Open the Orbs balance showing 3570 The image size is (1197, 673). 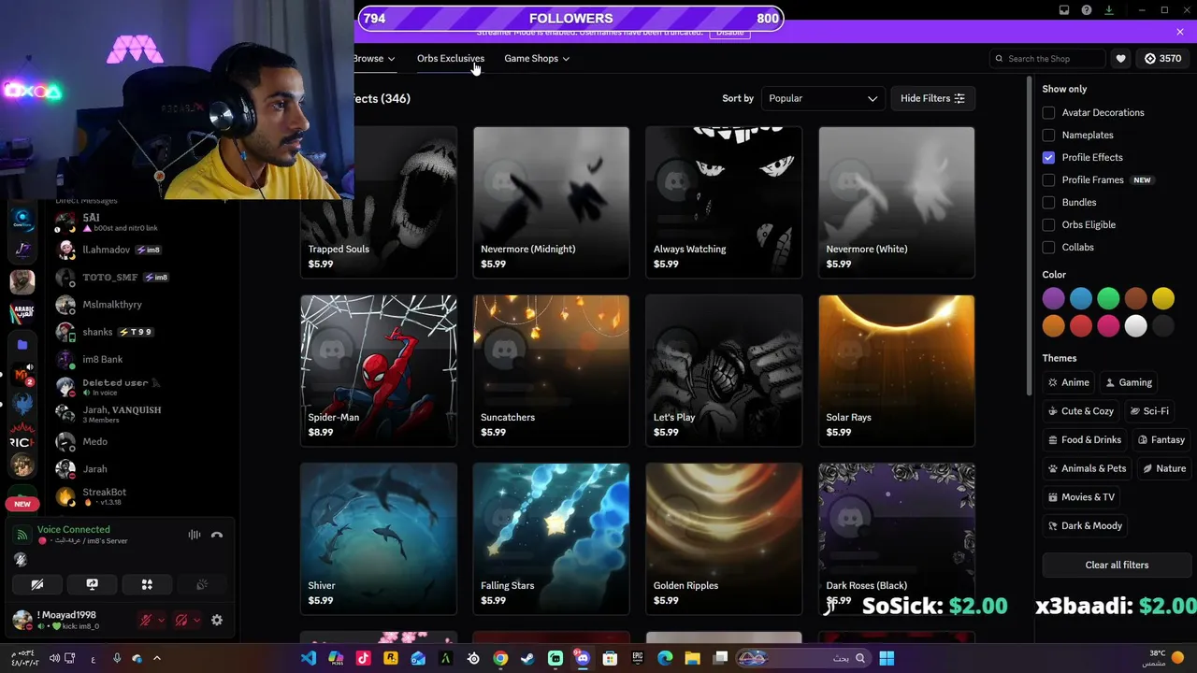click(1162, 59)
